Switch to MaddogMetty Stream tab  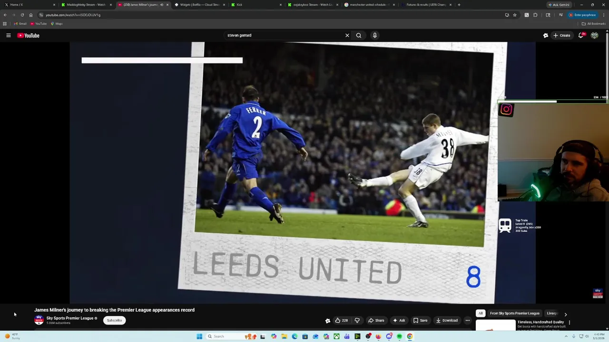(x=86, y=5)
